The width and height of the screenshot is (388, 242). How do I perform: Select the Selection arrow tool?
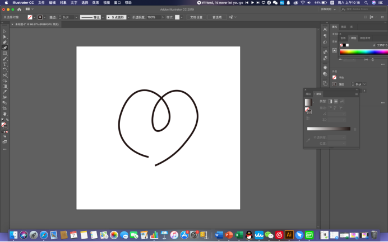tap(4, 31)
